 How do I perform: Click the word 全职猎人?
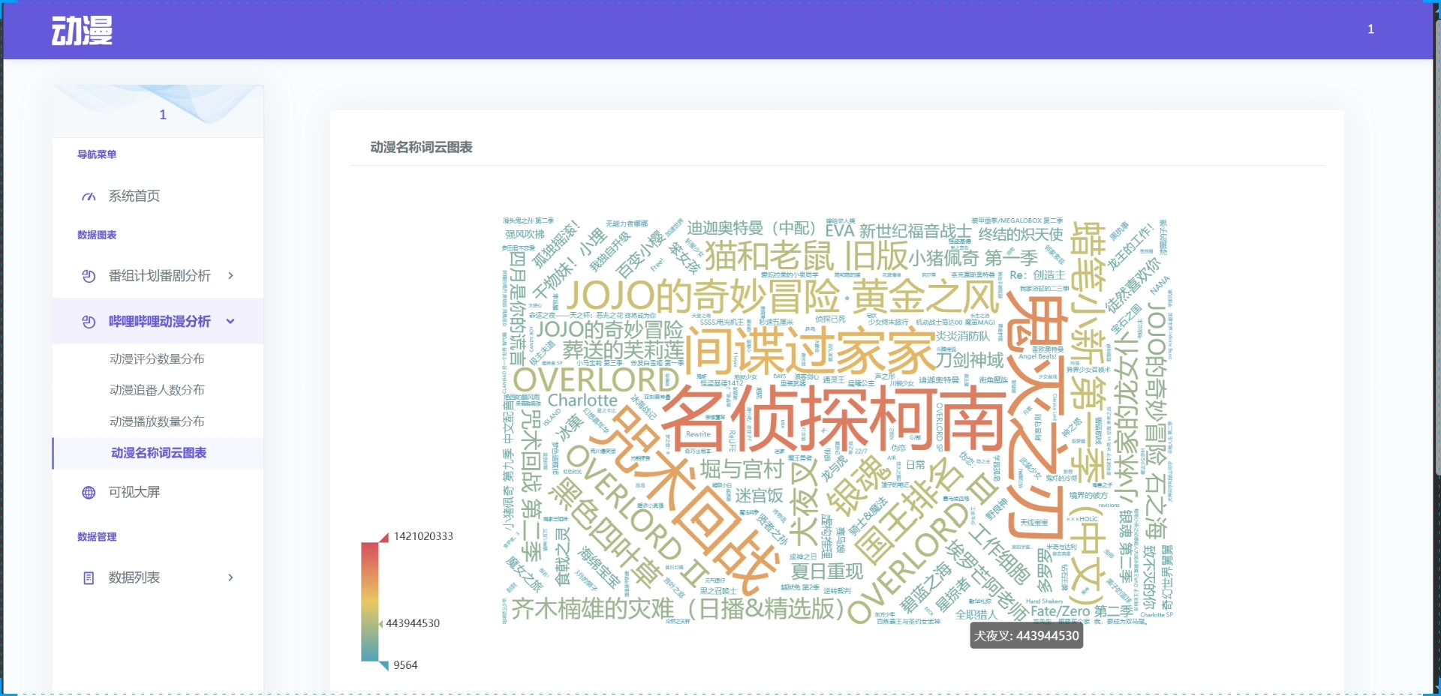pos(976,615)
